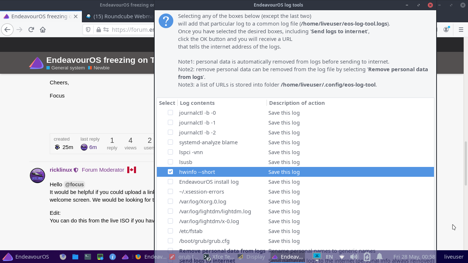468x263 pixels.
Task: Click the padlock site security icon
Action: pyautogui.click(x=98, y=30)
